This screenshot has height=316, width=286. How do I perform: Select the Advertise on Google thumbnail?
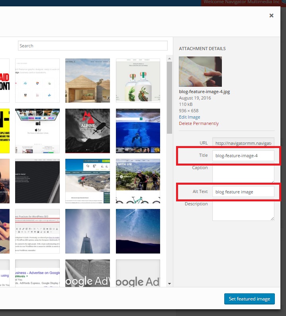tap(37, 273)
